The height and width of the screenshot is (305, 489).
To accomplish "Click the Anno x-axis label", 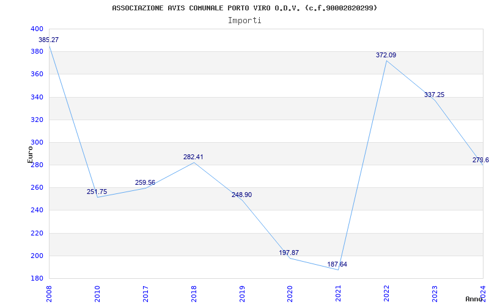I will (x=474, y=299).
